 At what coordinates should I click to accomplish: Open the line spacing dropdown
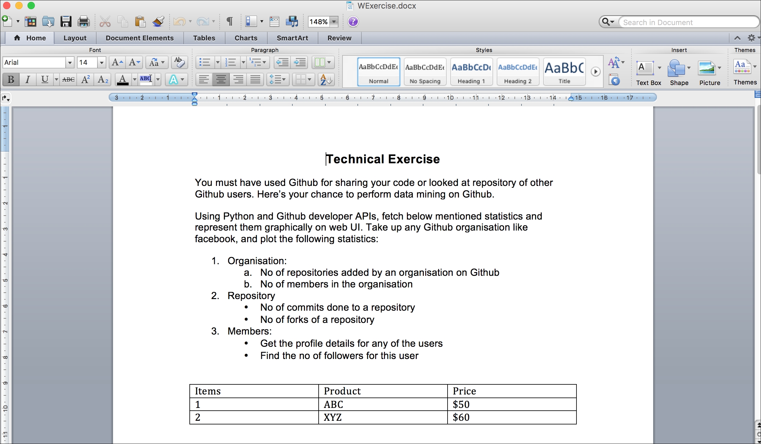(278, 80)
